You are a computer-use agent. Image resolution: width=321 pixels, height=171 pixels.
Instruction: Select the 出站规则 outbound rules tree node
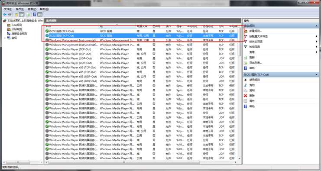pyautogui.click(x=16, y=29)
